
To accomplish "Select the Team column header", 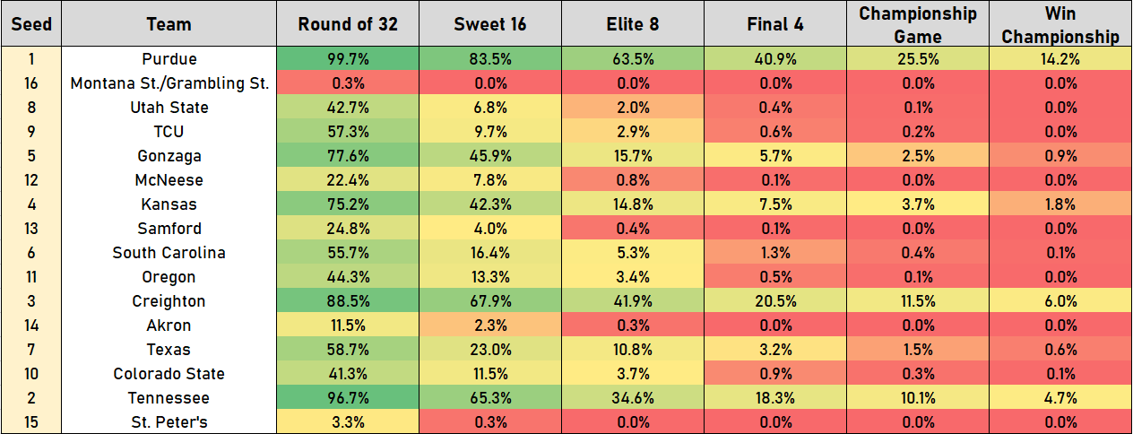I will coord(169,24).
